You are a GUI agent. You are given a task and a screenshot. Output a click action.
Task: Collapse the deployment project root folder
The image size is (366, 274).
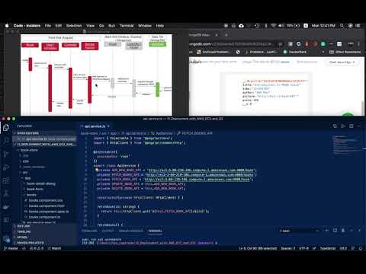pos(45,144)
